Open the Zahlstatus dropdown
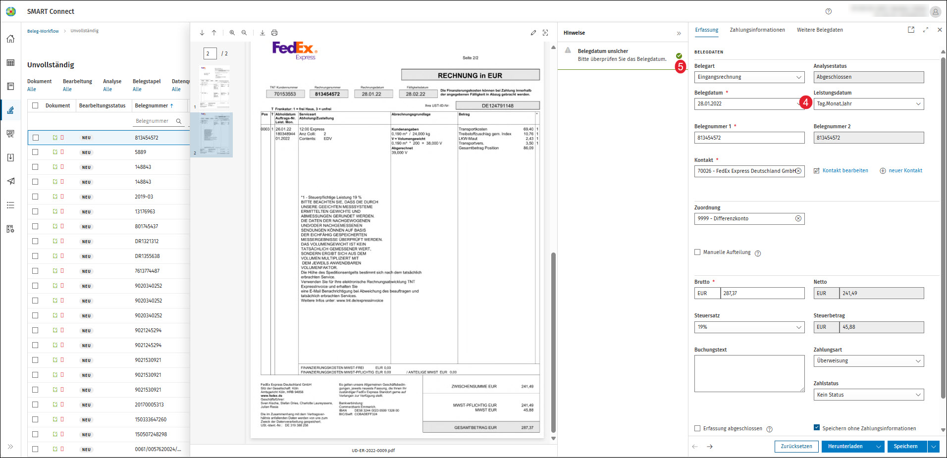Image resolution: width=947 pixels, height=458 pixels. point(869,395)
